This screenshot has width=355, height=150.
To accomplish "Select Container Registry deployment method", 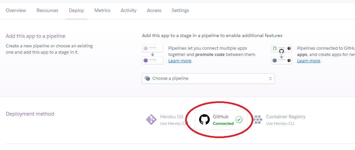I will tap(280, 120).
